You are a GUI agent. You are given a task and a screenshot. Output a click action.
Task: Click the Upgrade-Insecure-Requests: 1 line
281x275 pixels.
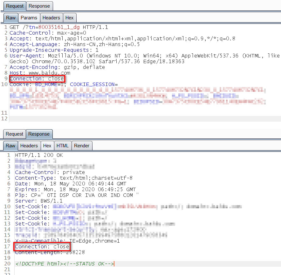click(x=54, y=50)
